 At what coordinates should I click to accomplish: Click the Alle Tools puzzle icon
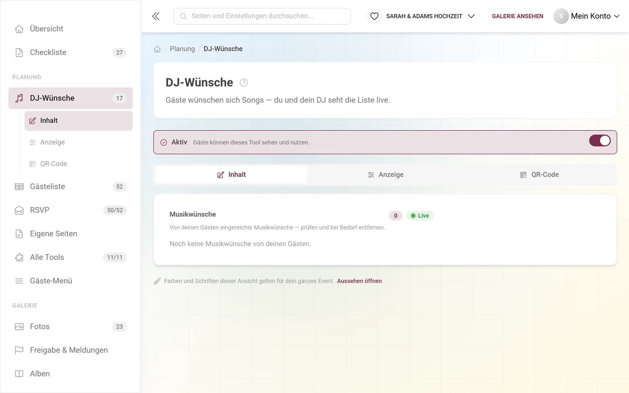click(19, 257)
